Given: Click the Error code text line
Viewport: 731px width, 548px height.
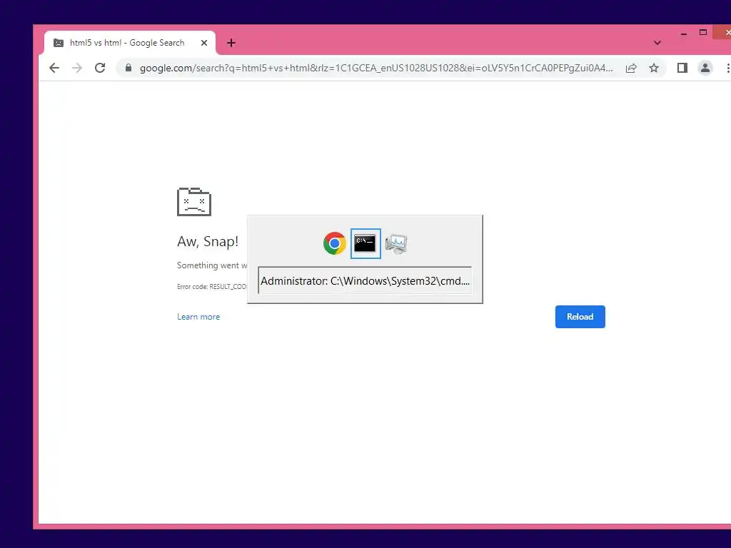Looking at the screenshot, I should pos(212,287).
